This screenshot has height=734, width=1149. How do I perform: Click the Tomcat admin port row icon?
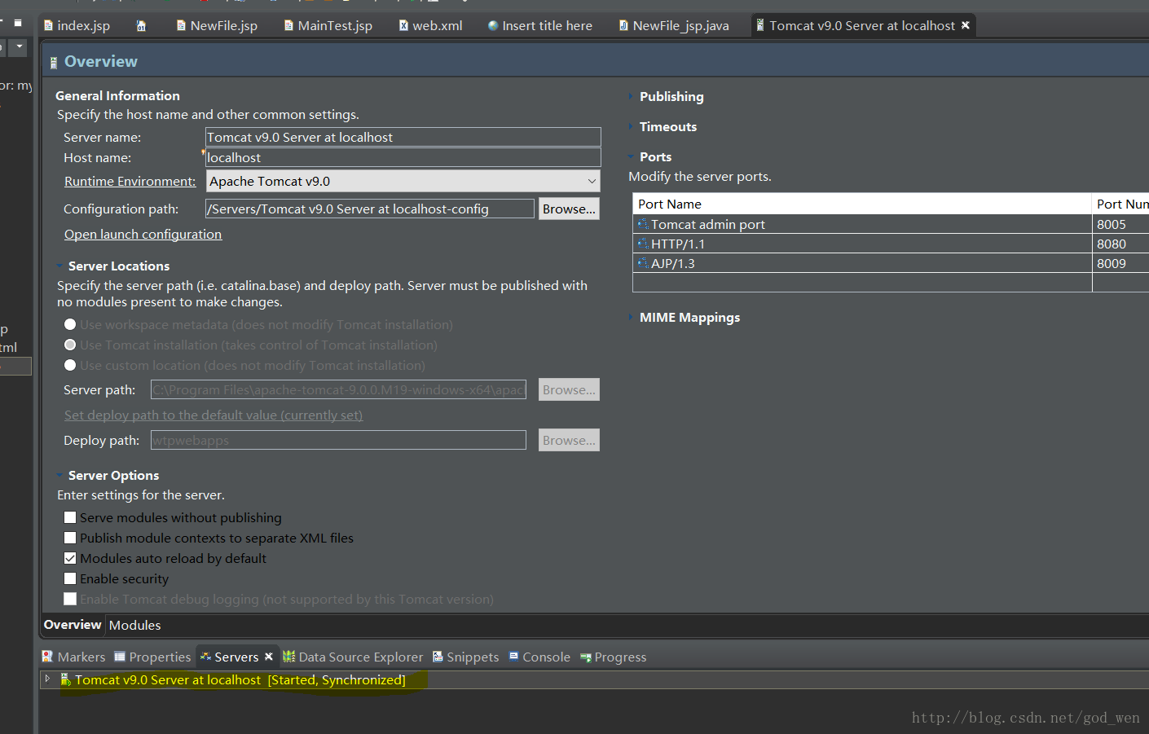coord(643,224)
